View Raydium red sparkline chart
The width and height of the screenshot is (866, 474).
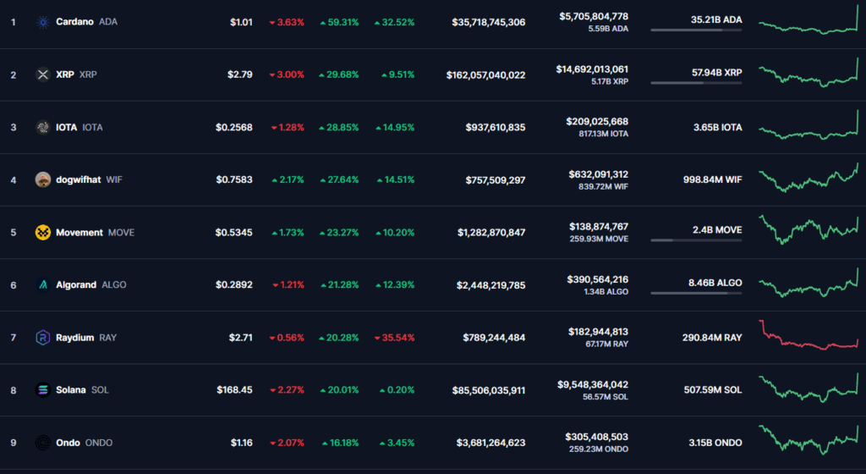[808, 335]
